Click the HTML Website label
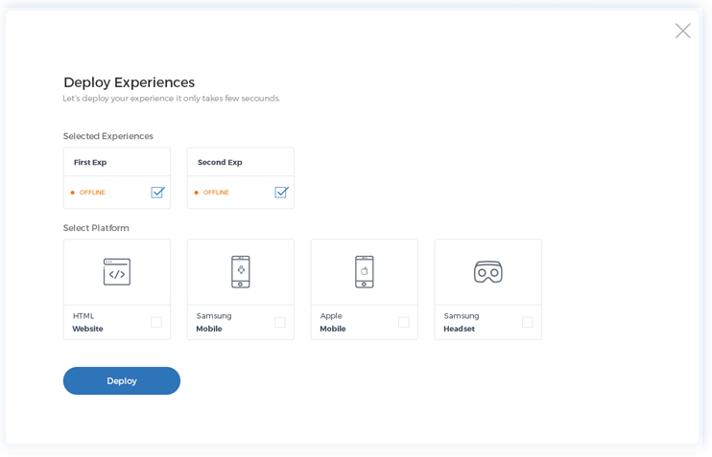Viewport: 712px width, 457px height. (87, 322)
